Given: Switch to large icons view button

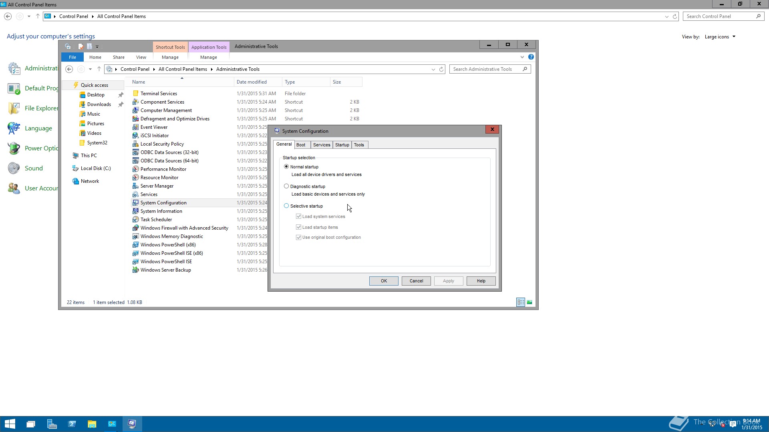Looking at the screenshot, I should [x=529, y=302].
